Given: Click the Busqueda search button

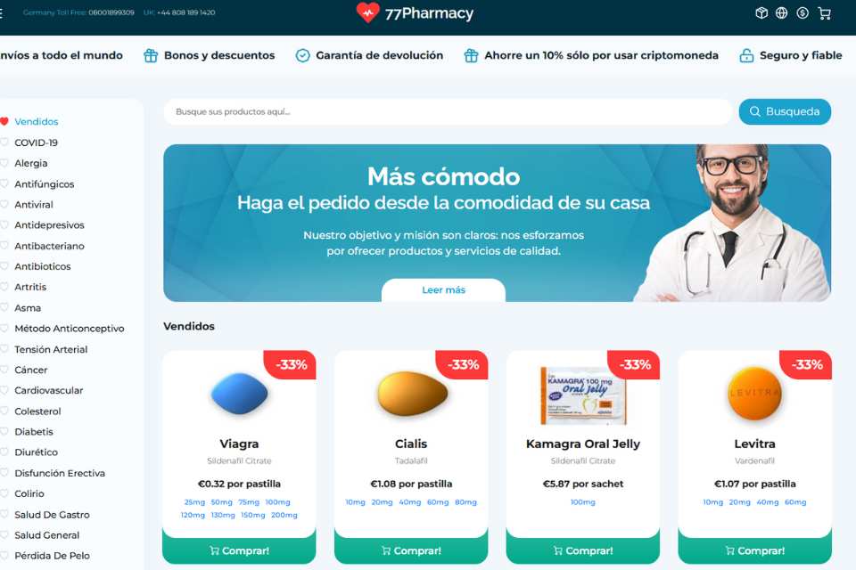Looking at the screenshot, I should [785, 112].
